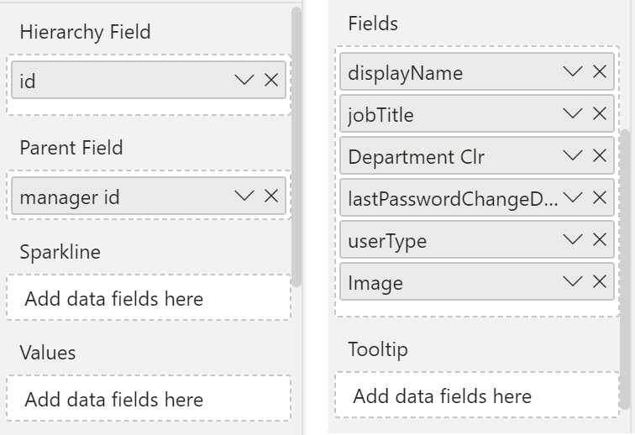Remove the jobTitle field

[600, 113]
